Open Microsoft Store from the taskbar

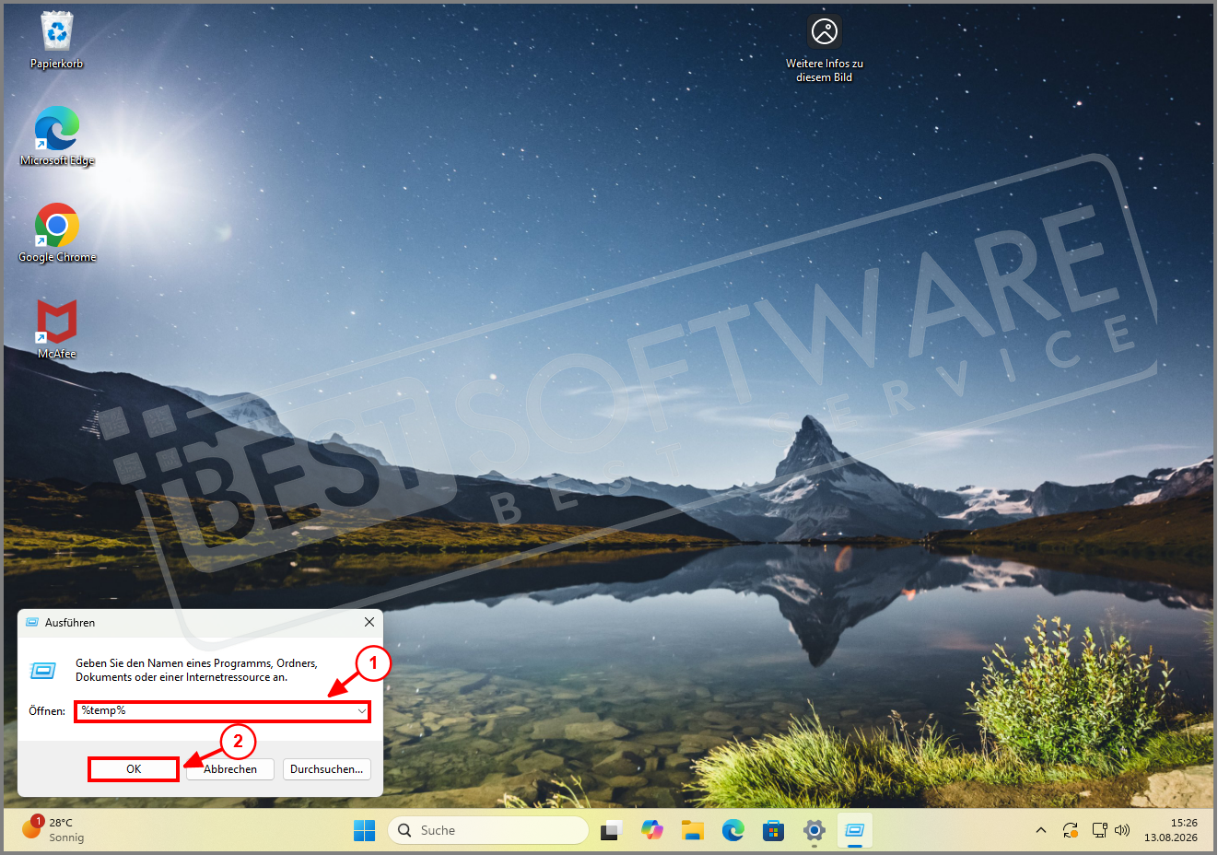[774, 831]
